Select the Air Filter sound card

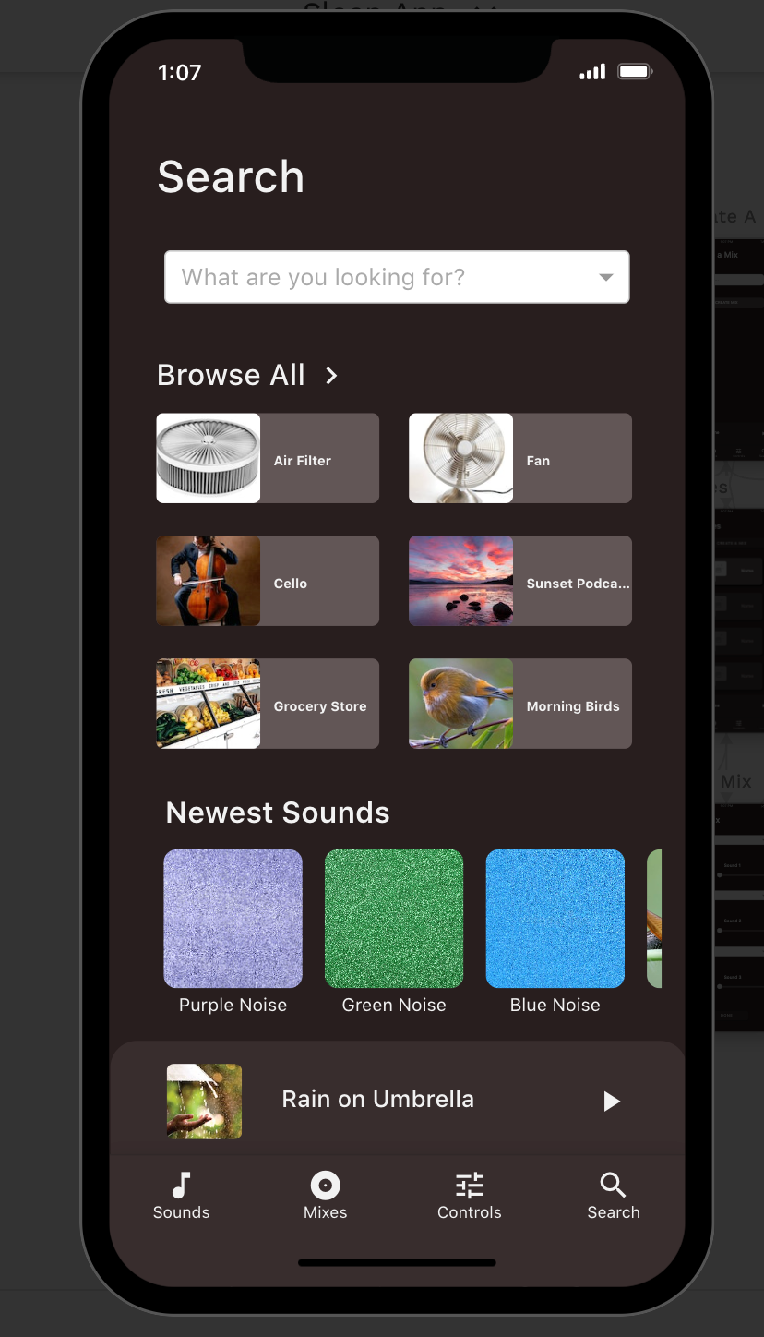pyautogui.click(x=268, y=458)
